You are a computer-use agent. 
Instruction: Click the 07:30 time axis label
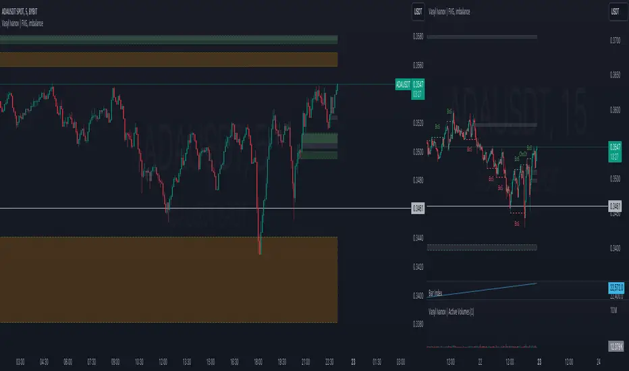(x=92, y=362)
